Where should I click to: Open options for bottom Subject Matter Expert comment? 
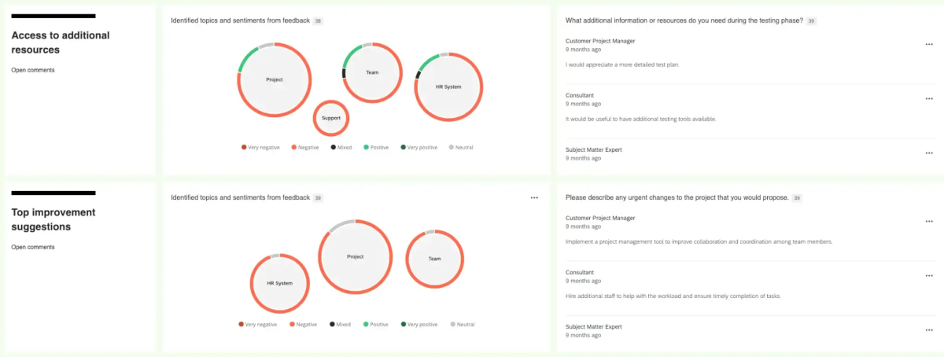[929, 330]
